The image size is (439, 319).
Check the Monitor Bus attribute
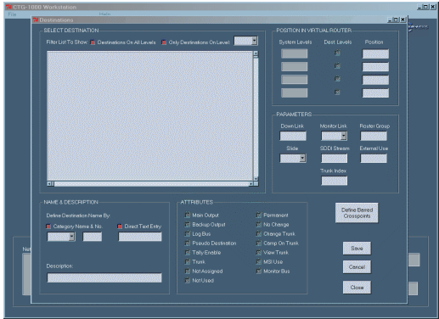[258, 271]
